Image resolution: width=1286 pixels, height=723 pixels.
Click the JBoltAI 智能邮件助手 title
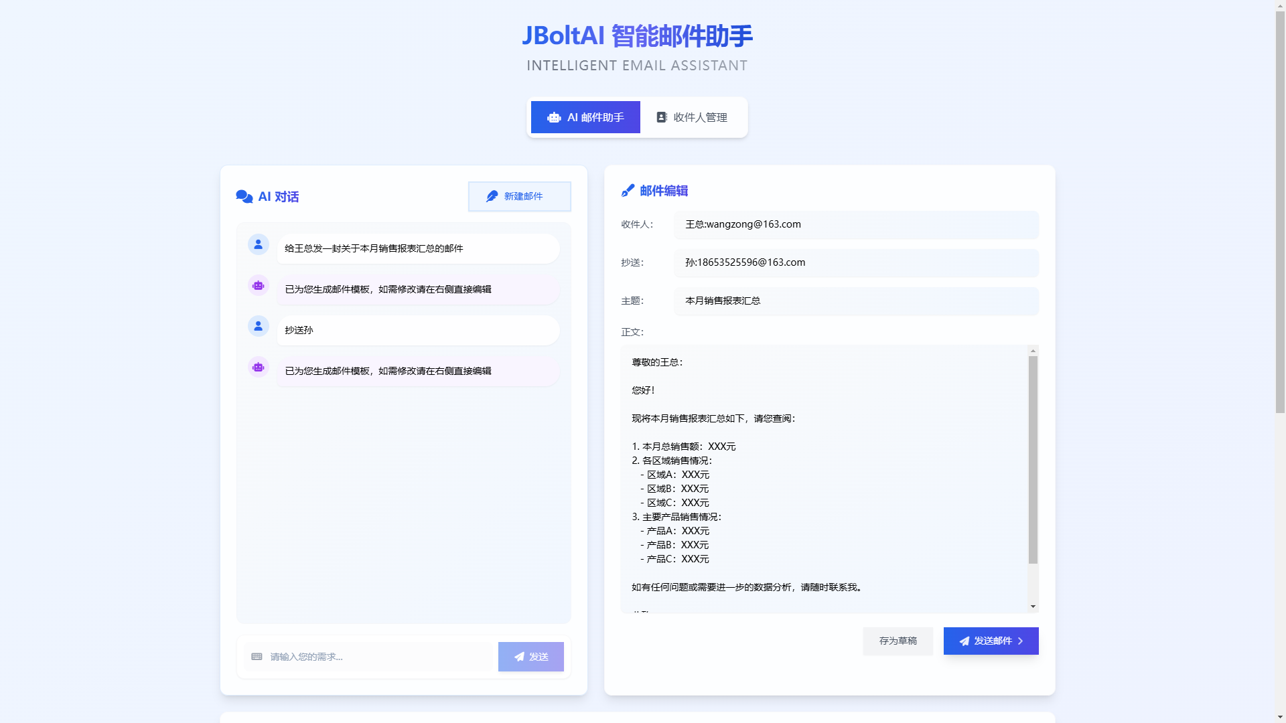pyautogui.click(x=637, y=36)
